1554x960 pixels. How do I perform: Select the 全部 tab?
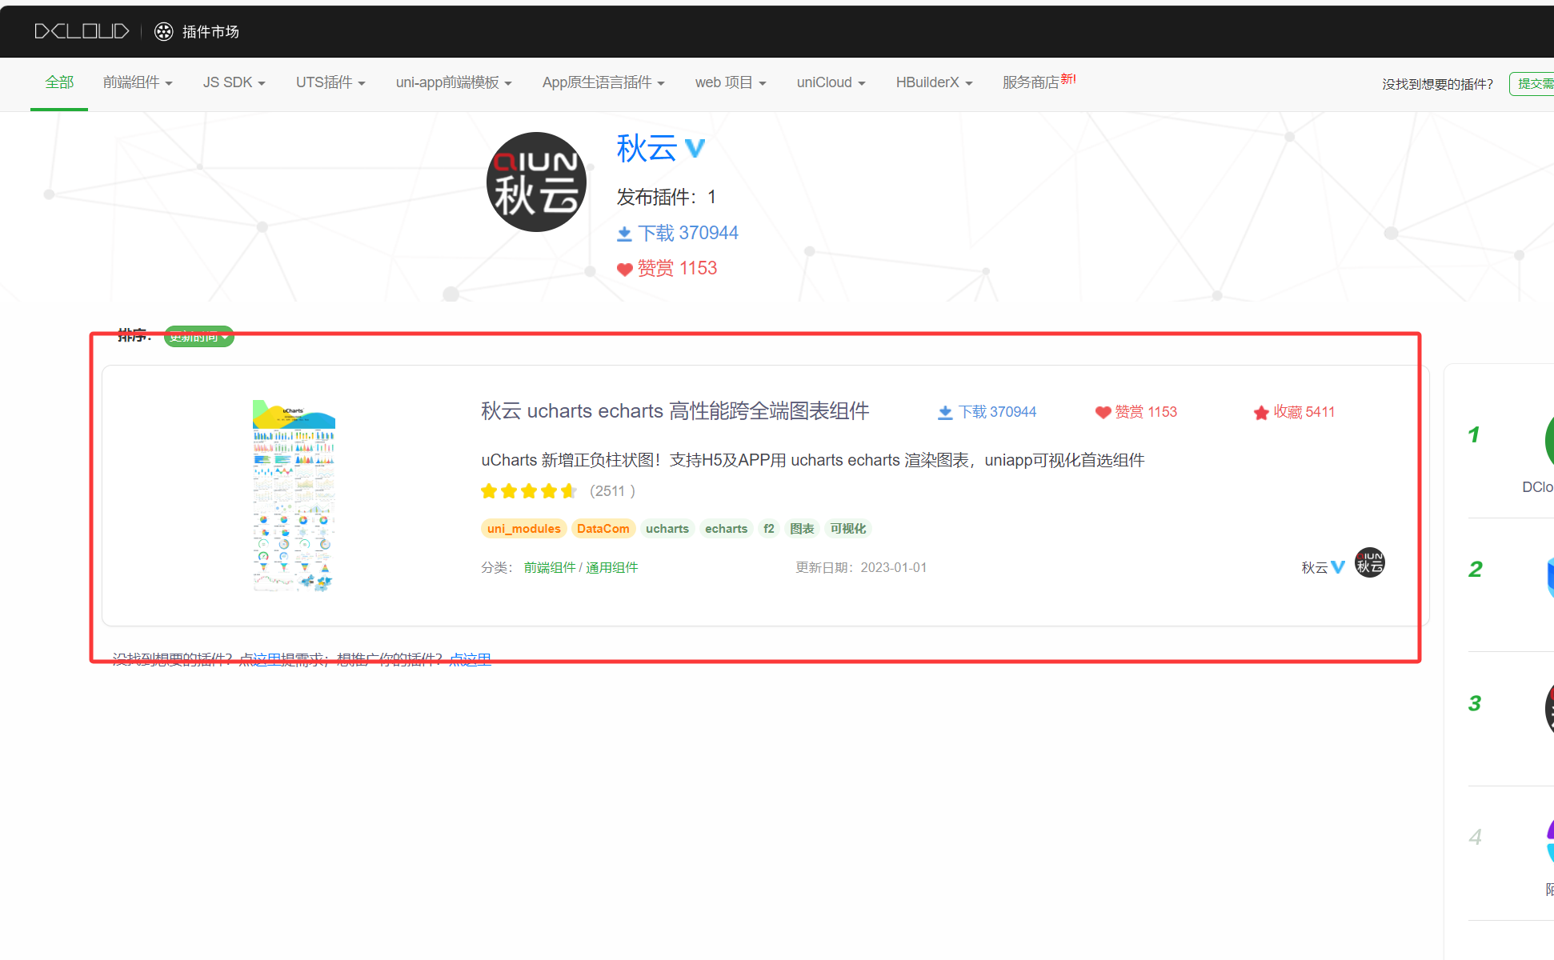coord(59,82)
